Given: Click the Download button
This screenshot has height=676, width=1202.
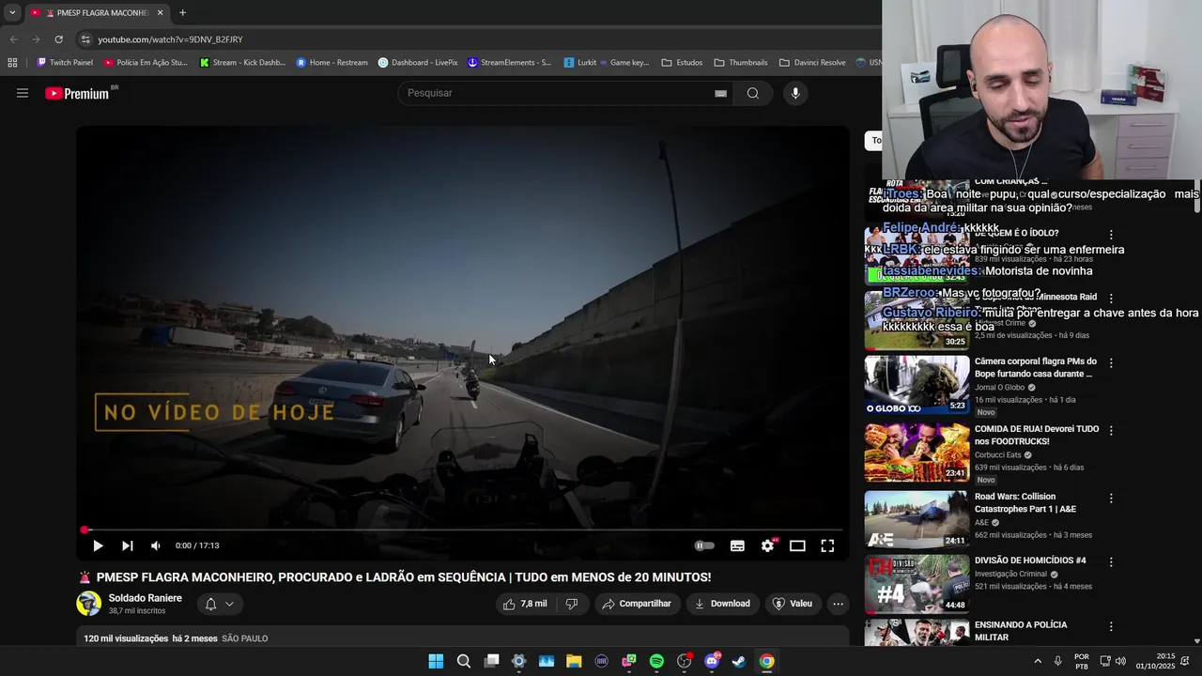Looking at the screenshot, I should click(722, 604).
